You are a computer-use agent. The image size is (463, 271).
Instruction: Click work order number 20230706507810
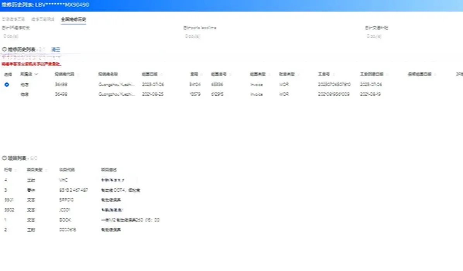tap(334, 84)
